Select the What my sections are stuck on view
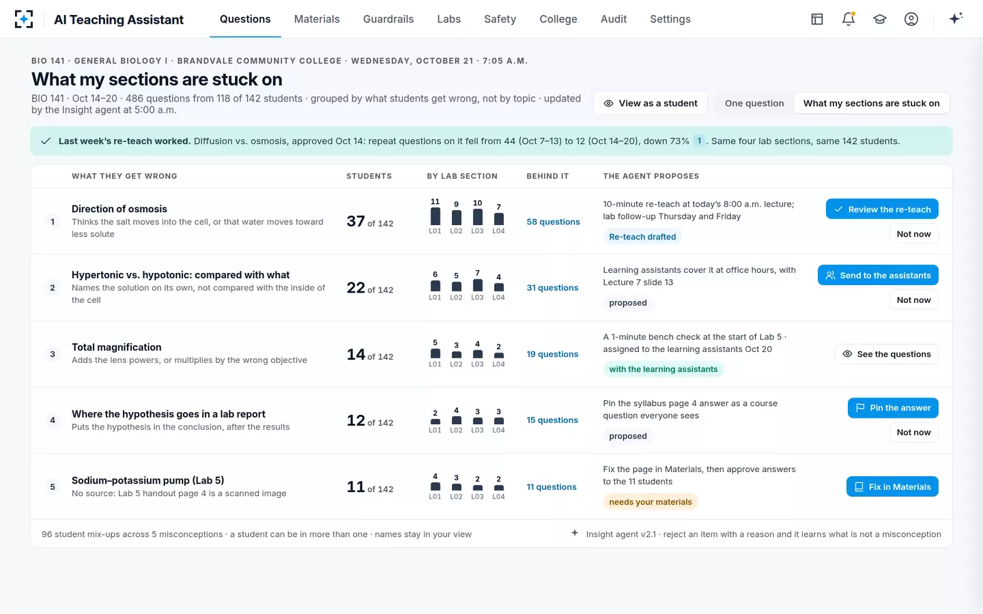The width and height of the screenshot is (983, 614). [871, 103]
